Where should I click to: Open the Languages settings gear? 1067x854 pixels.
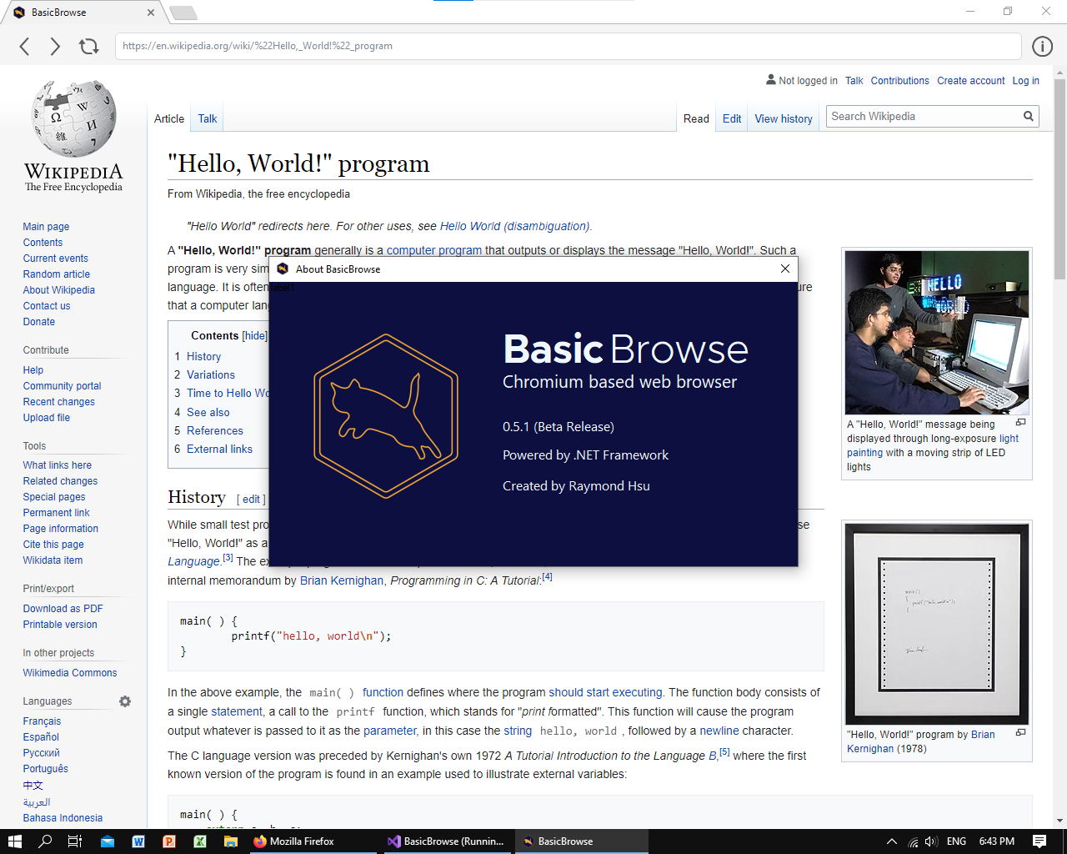pyautogui.click(x=125, y=701)
